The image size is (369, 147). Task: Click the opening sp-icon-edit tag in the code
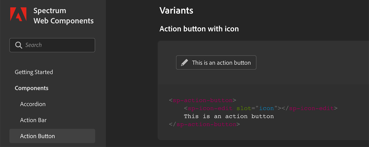tap(208, 108)
